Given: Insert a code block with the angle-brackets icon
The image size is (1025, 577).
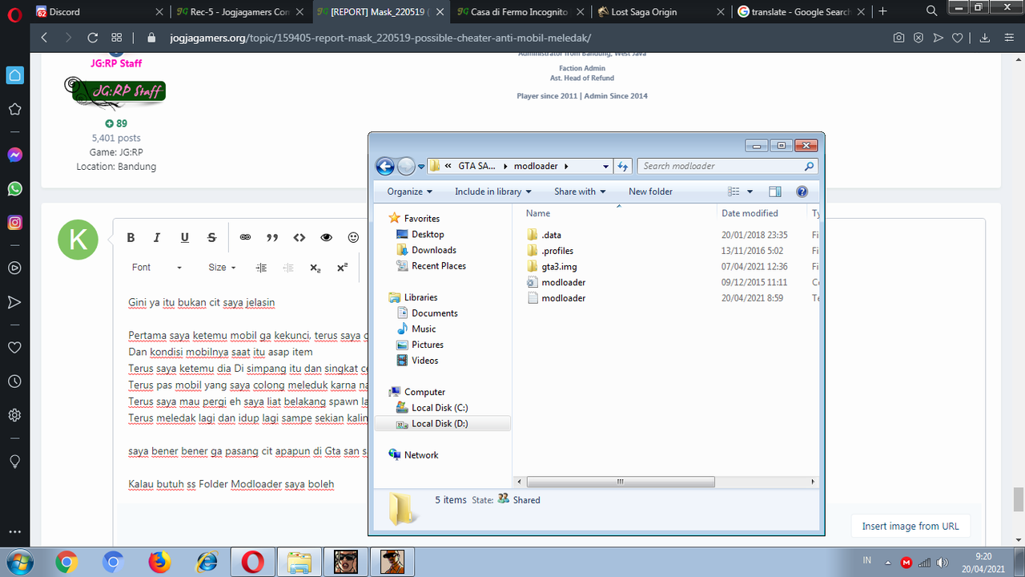Looking at the screenshot, I should tap(299, 237).
